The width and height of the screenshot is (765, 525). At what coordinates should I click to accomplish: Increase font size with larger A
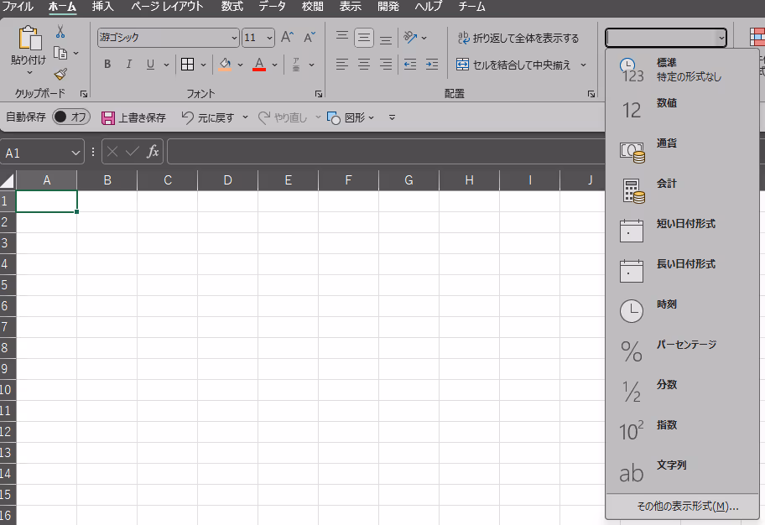tap(288, 38)
